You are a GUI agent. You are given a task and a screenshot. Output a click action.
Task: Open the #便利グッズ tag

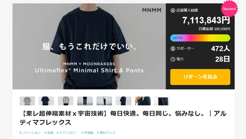106,133
